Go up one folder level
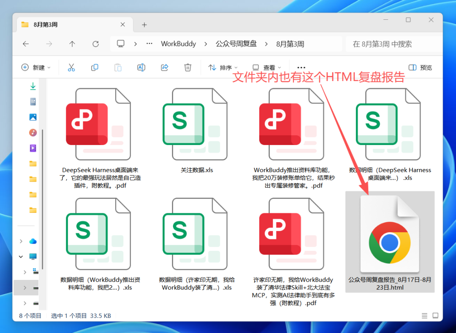 72,44
